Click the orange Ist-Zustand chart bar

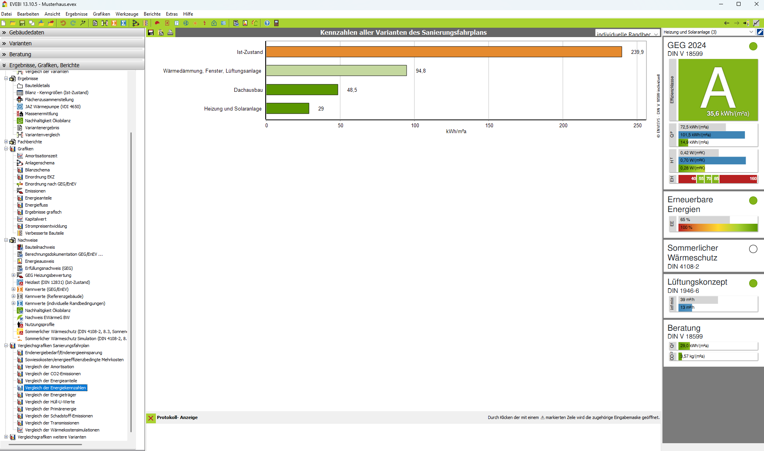coord(443,52)
